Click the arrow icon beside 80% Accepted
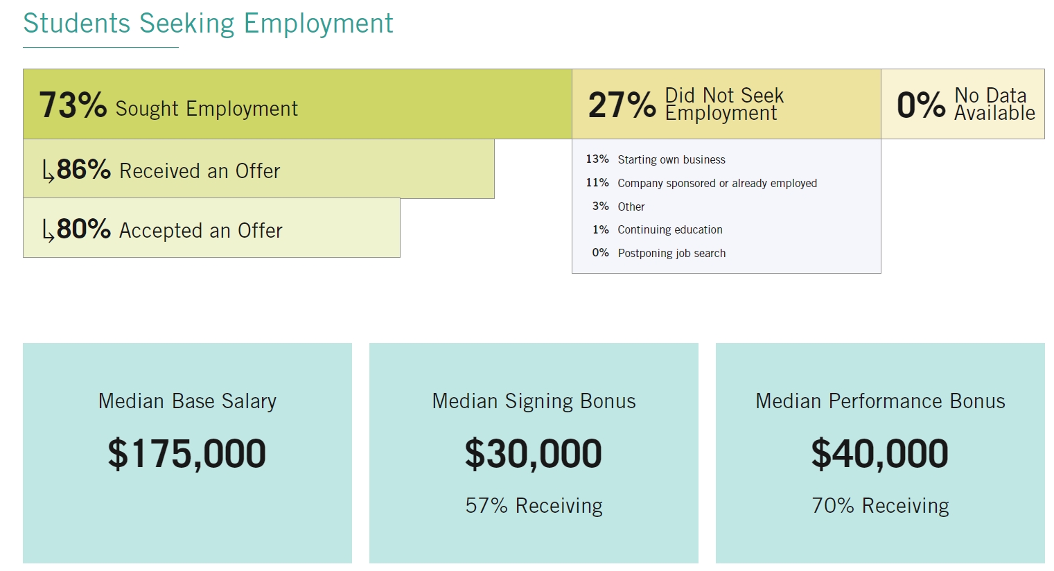The image size is (1054, 571). click(x=48, y=230)
